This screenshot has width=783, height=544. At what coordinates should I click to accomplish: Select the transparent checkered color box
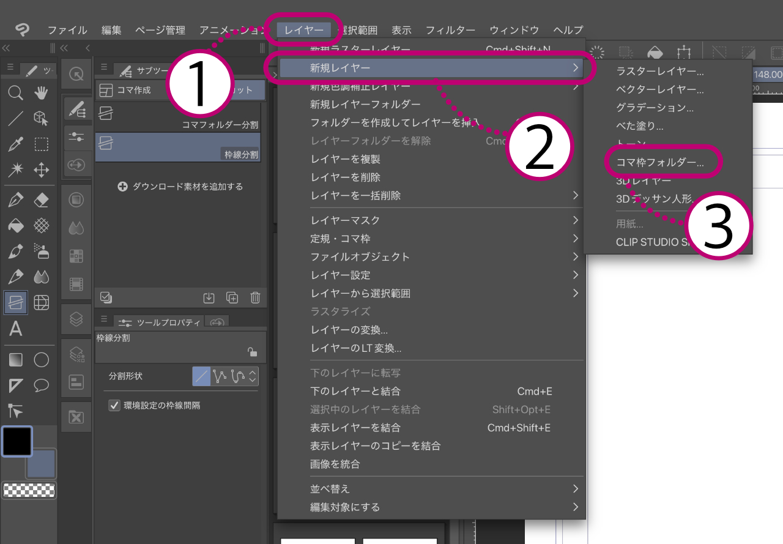29,490
